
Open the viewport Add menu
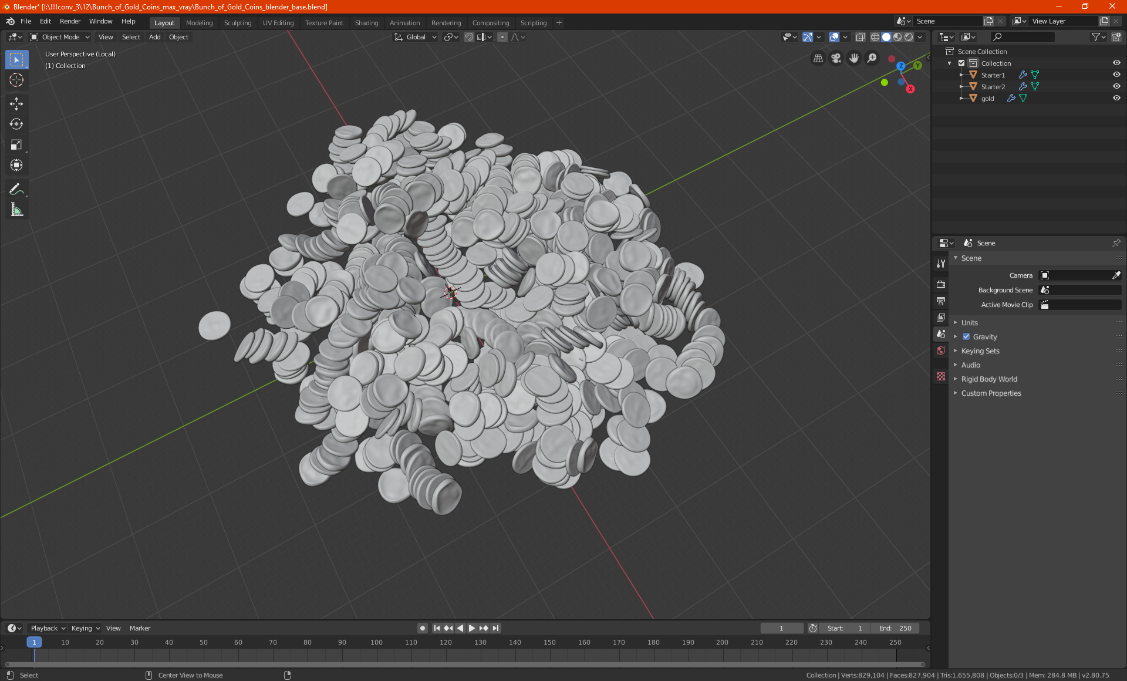tap(154, 37)
